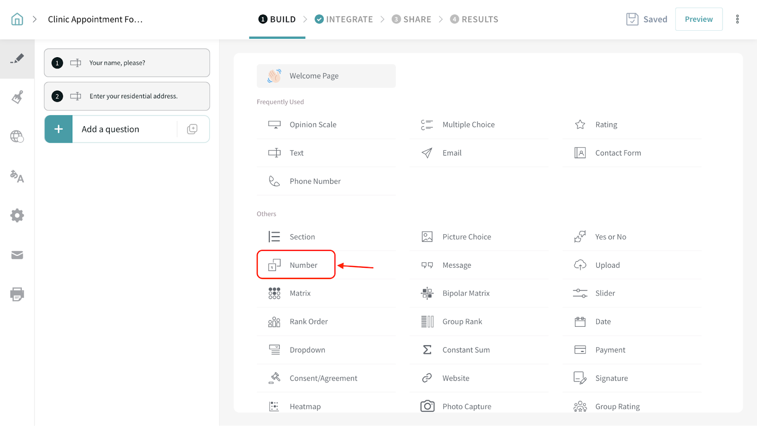Go to the RESULTS tab

(x=474, y=19)
